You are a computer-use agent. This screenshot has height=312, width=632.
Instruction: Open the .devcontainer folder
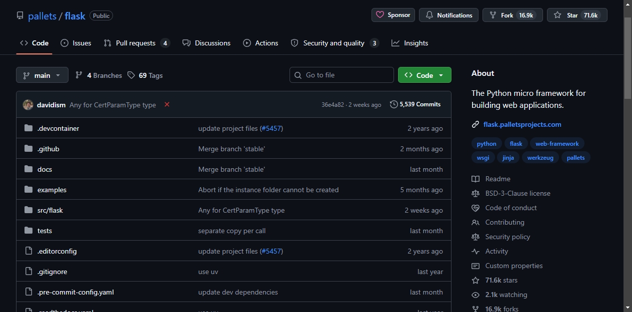pos(58,128)
